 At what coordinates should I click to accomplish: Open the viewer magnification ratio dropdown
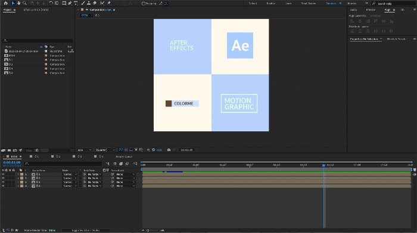tap(85, 150)
